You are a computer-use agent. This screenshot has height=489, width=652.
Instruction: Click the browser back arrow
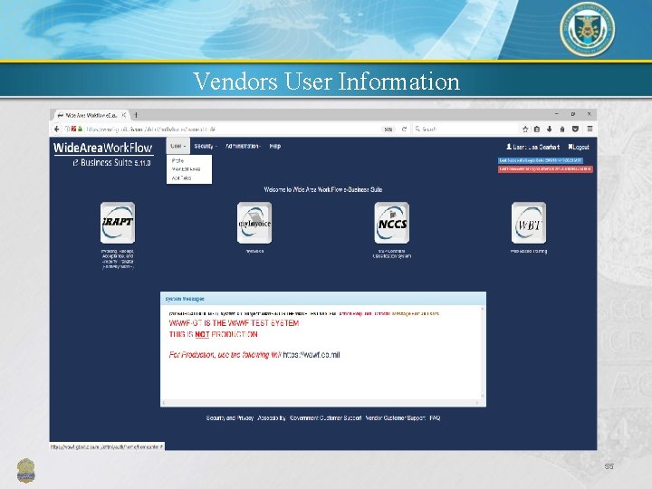click(57, 129)
